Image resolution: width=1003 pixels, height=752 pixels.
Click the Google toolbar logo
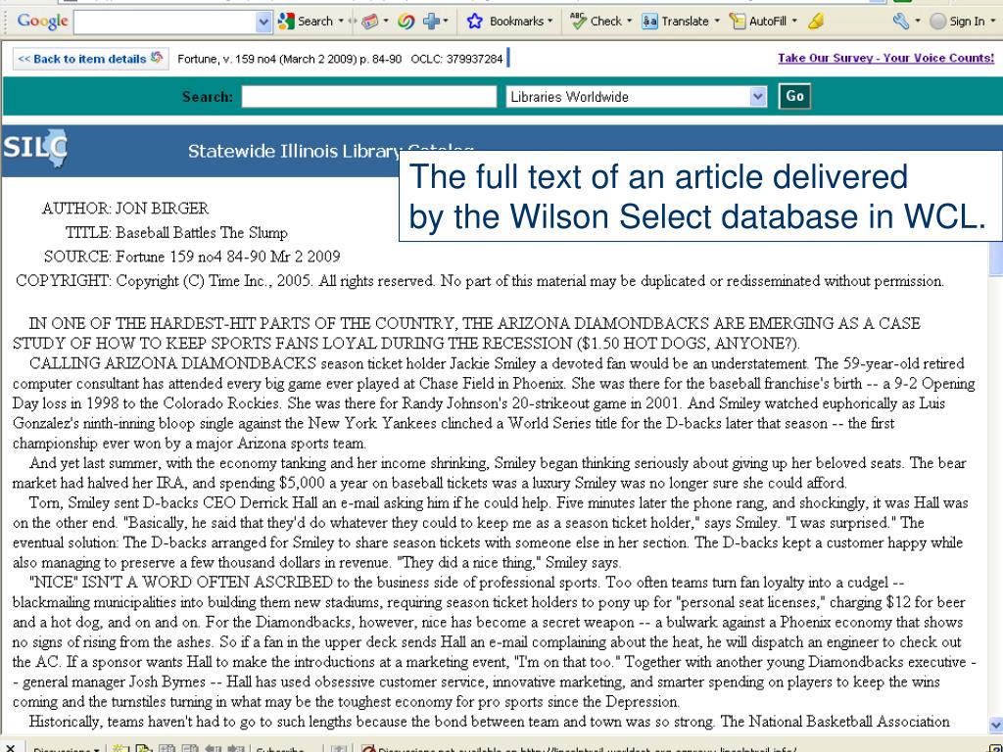42,22
